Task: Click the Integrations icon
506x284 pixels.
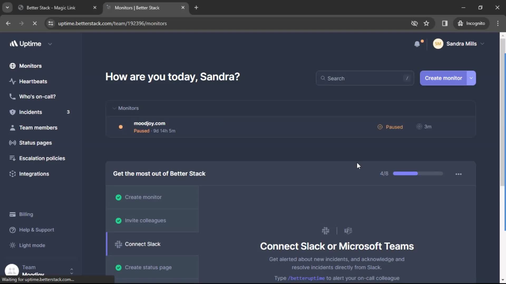Action: tap(12, 174)
